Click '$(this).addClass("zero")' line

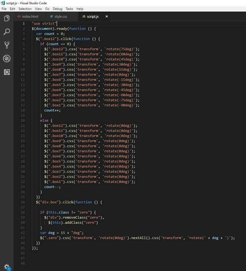73,222
